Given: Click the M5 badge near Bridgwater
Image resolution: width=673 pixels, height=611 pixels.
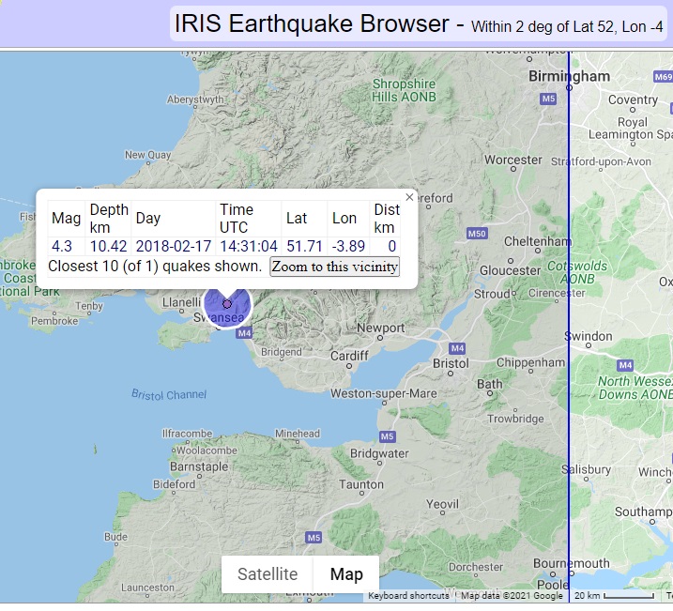Looking at the screenshot, I should pyautogui.click(x=387, y=436).
